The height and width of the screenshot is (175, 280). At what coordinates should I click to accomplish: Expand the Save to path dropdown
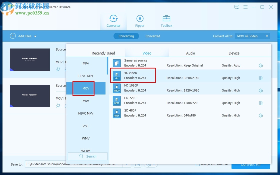[127, 164]
